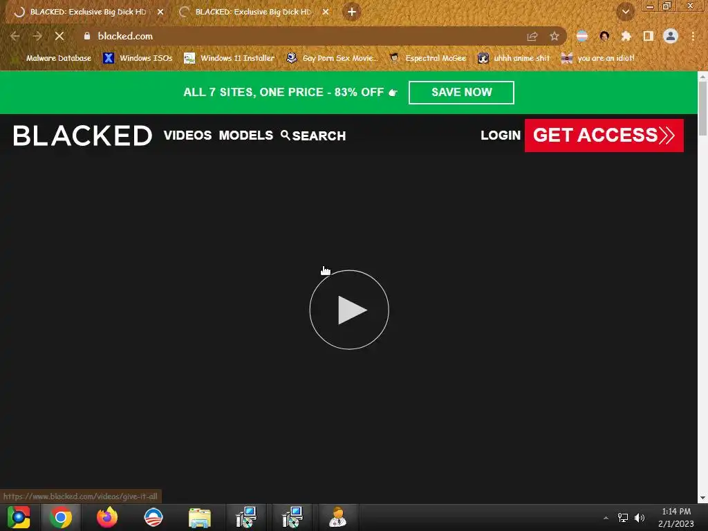
Task: Click the video play button
Action: coord(349,310)
